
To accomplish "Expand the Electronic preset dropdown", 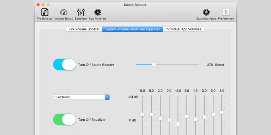I will tap(81, 97).
